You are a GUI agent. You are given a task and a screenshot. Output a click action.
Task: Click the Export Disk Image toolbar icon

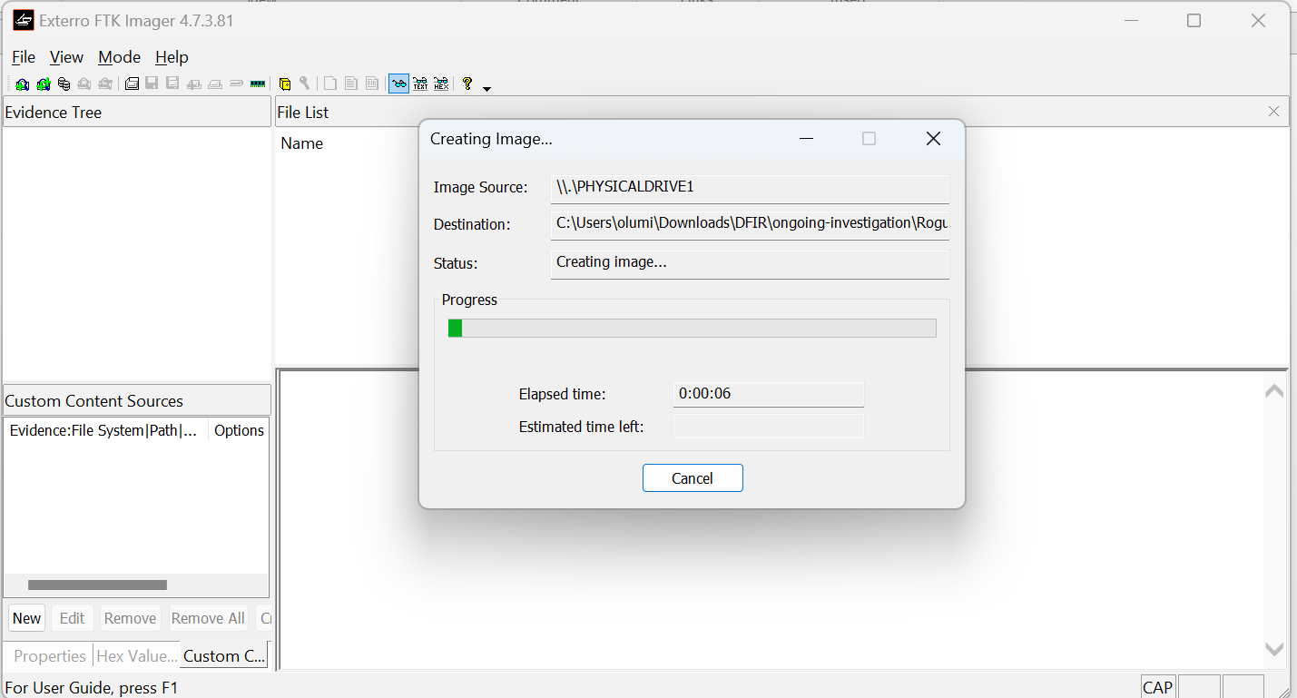pyautogui.click(x=152, y=84)
